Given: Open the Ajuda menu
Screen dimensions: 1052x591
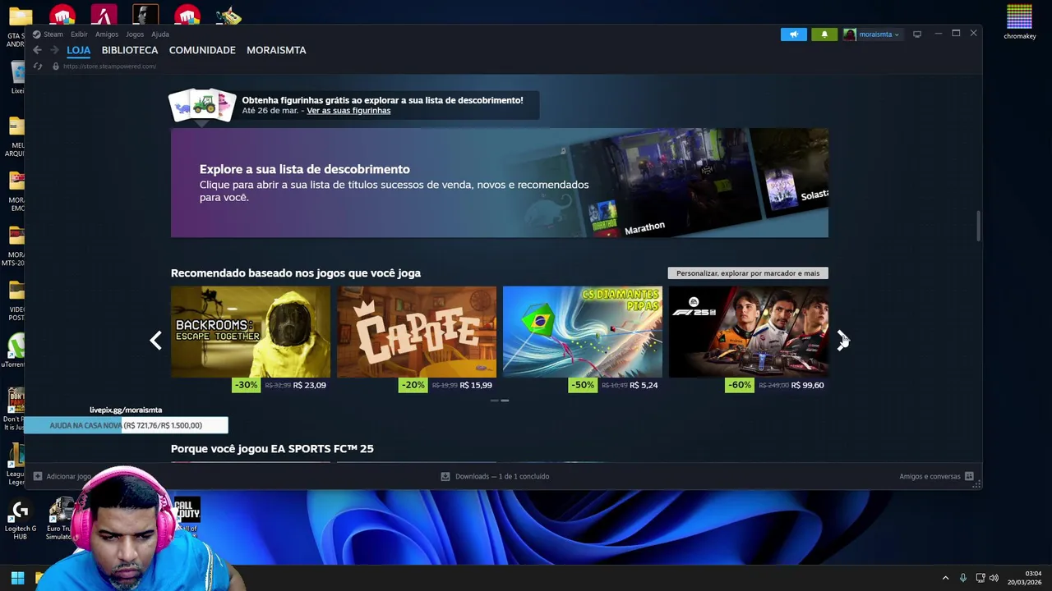Looking at the screenshot, I should 160,34.
